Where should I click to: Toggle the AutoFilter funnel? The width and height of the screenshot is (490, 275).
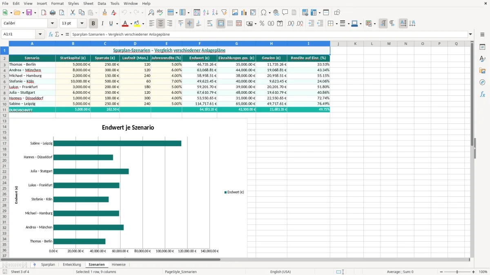(x=224, y=13)
